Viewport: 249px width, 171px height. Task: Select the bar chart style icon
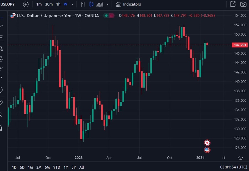pos(83,4)
